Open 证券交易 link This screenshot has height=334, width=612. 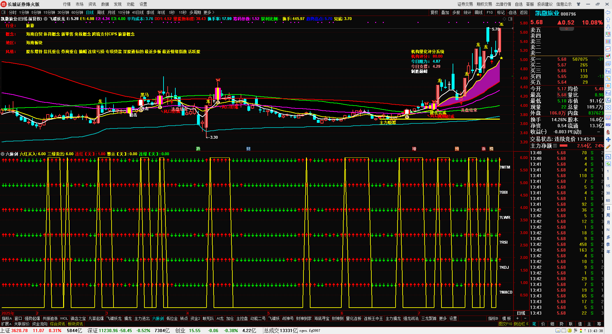coord(465,4)
